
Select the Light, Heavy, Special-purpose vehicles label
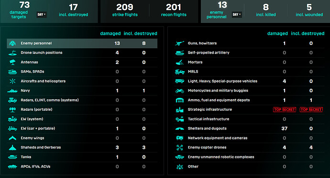point(222,81)
